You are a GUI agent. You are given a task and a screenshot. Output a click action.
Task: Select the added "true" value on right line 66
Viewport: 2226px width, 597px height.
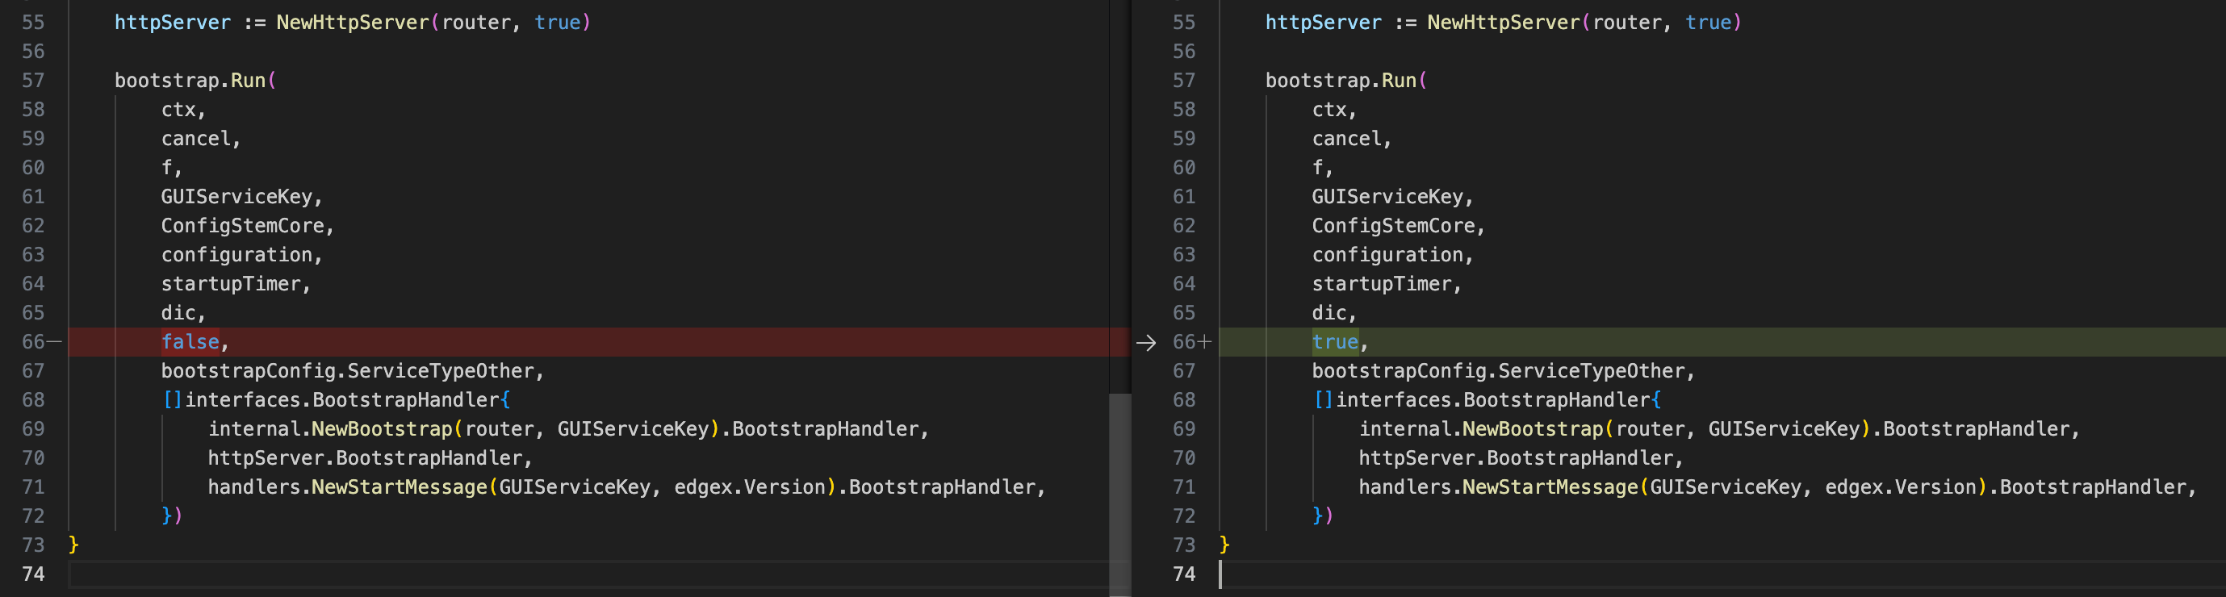tap(1334, 342)
